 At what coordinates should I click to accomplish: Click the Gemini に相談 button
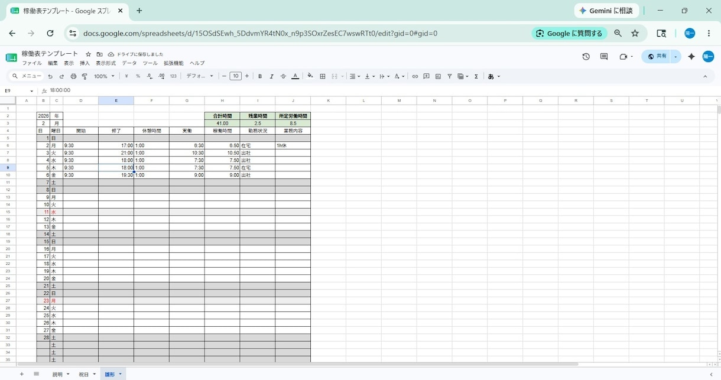click(606, 11)
